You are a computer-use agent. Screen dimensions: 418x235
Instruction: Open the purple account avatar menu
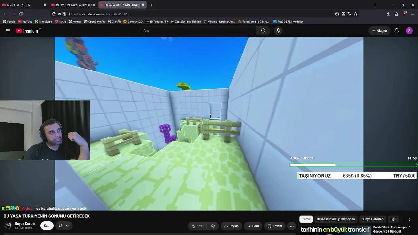tap(409, 31)
